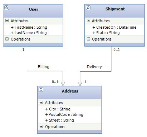This screenshot has height=137, width=147.
Task: Select the Street : String attribute
Action: click(x=59, y=120)
